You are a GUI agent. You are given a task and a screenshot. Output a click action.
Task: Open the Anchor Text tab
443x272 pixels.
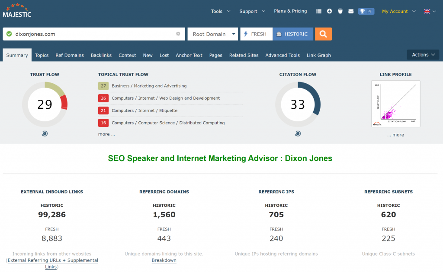[189, 55]
